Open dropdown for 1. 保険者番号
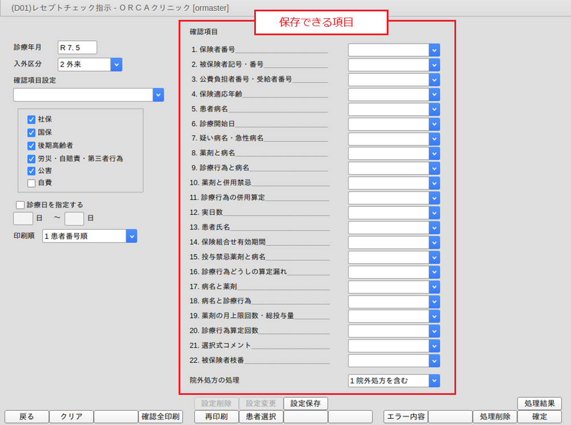Viewport: 571px width, 425px height. click(435, 50)
